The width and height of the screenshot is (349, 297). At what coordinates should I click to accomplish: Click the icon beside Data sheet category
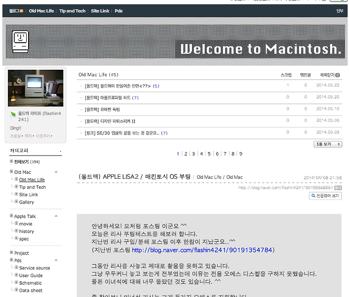tap(16, 290)
